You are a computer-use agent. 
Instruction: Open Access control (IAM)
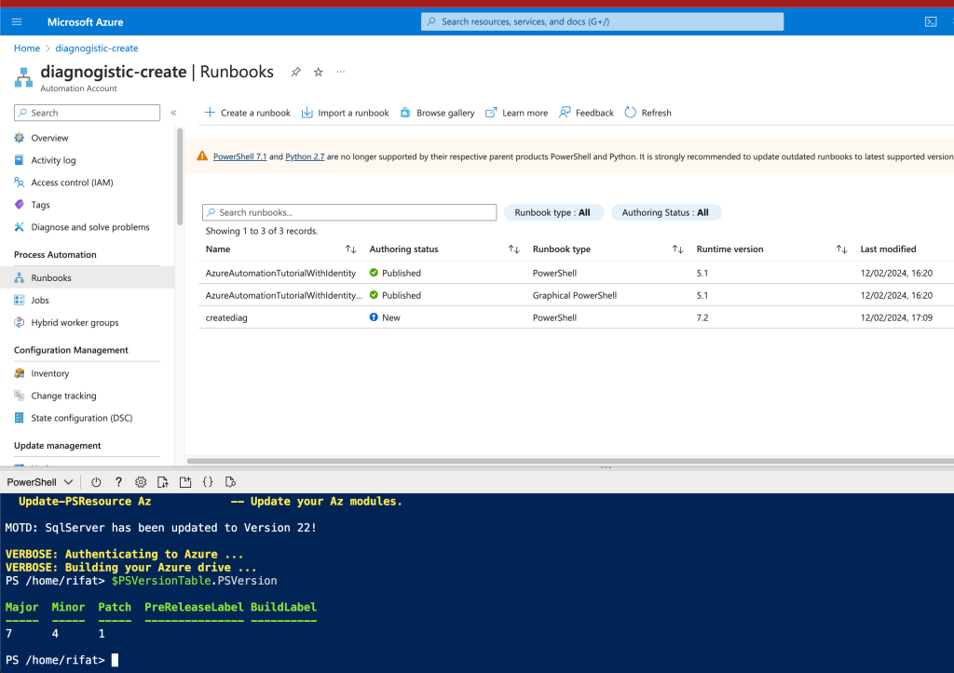point(72,182)
